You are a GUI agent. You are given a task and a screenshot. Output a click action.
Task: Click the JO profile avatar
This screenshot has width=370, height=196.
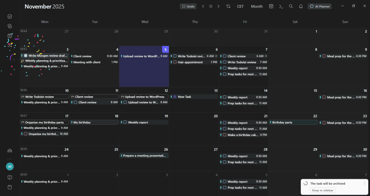point(10,167)
